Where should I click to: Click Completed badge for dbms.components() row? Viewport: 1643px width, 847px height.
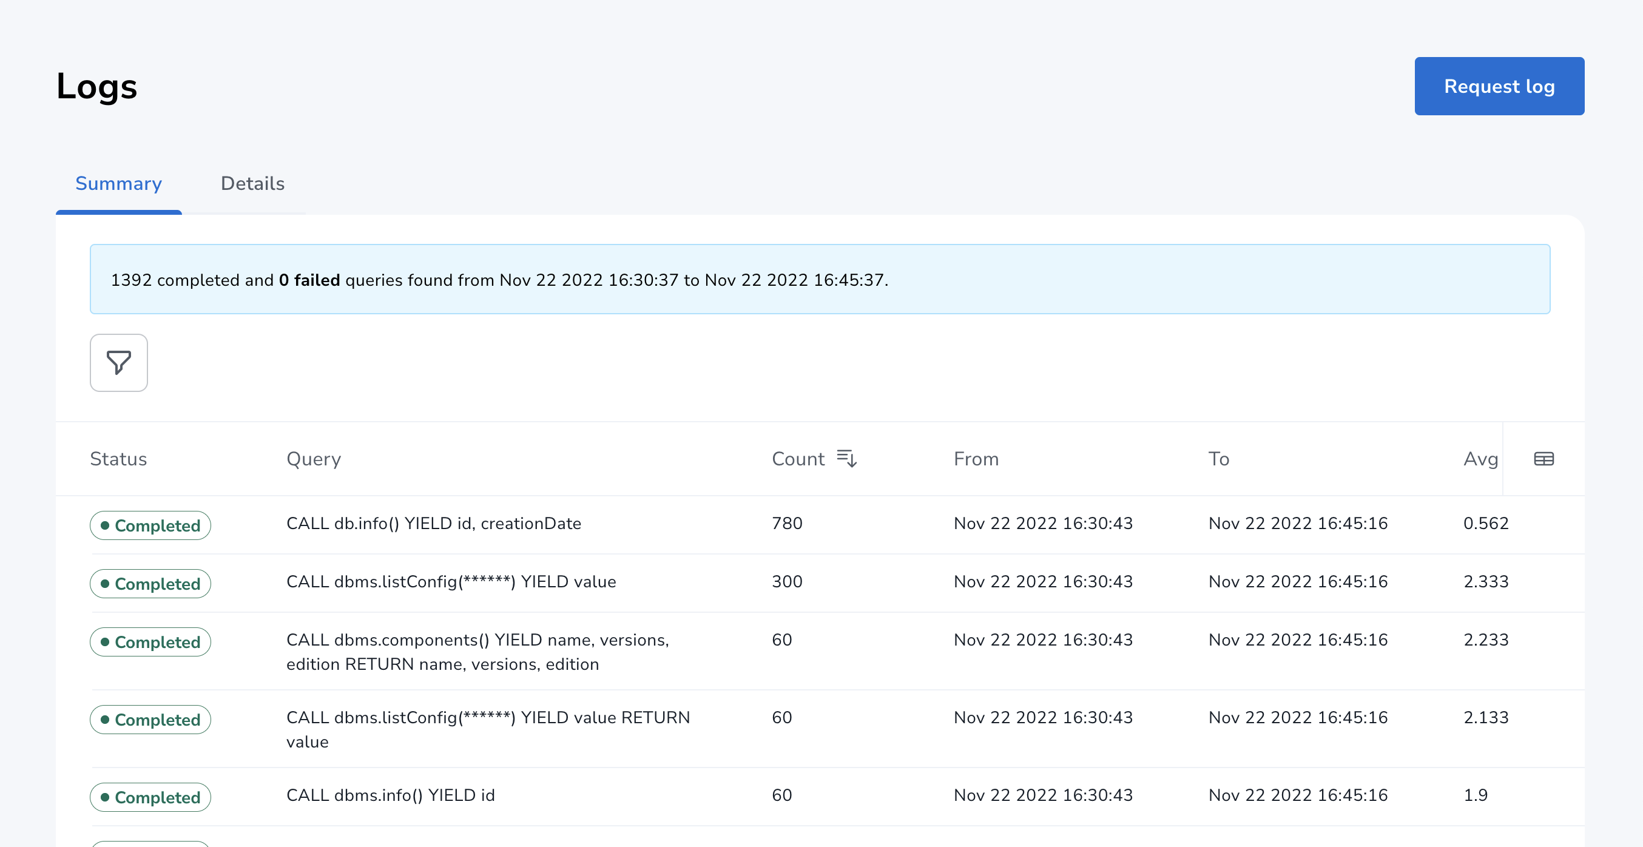150,642
